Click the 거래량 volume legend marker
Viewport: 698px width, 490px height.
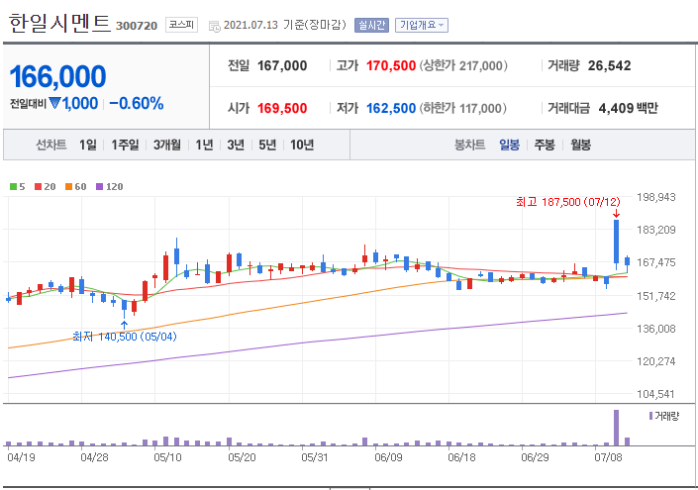pyautogui.click(x=650, y=416)
